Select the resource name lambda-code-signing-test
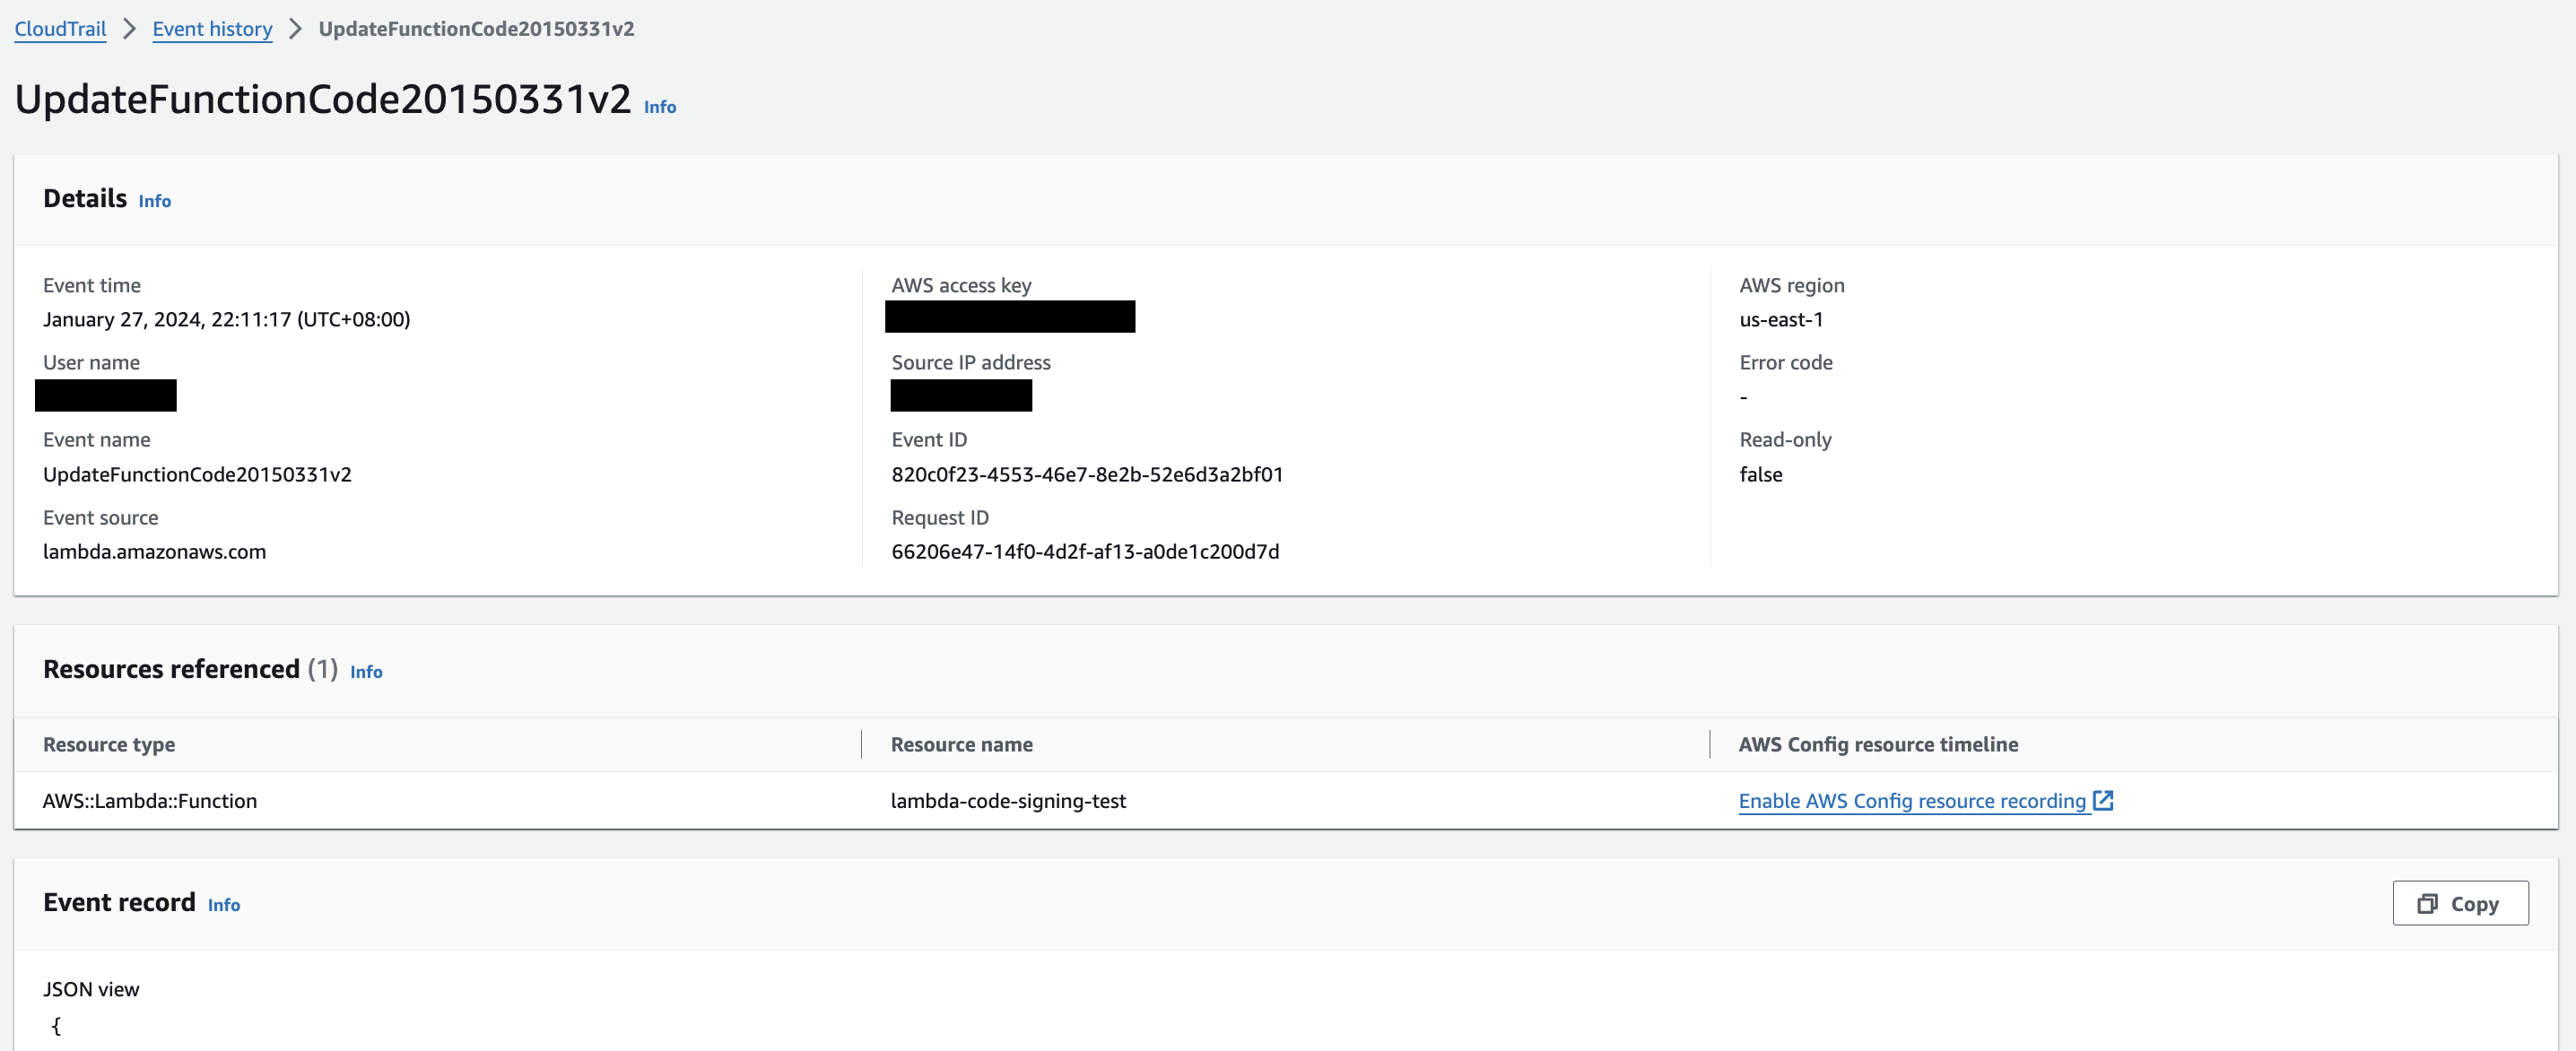 pos(1008,800)
